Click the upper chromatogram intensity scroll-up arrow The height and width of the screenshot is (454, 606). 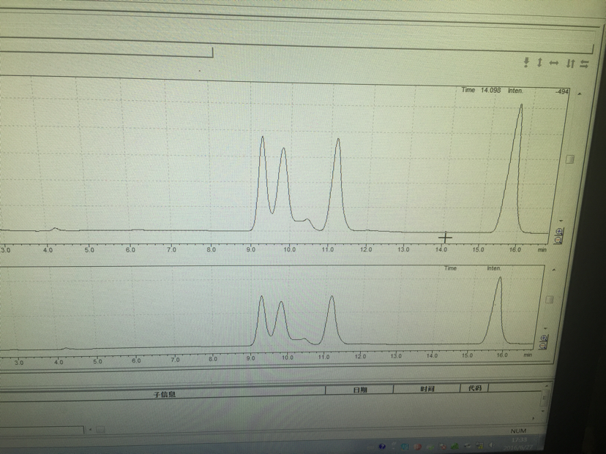pos(579,94)
